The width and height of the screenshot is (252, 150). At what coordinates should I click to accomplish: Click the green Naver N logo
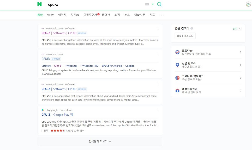[39, 4]
